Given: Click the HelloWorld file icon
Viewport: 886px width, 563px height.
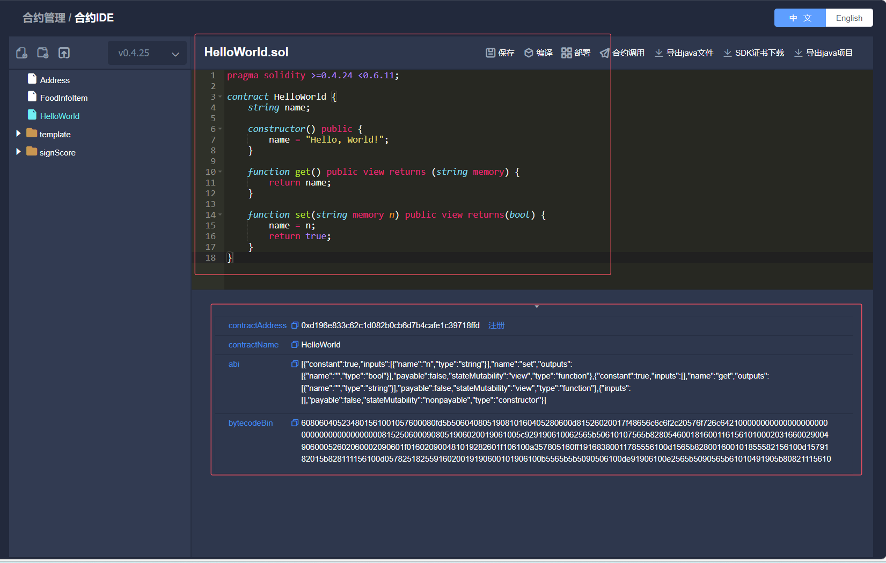Looking at the screenshot, I should coord(32,115).
